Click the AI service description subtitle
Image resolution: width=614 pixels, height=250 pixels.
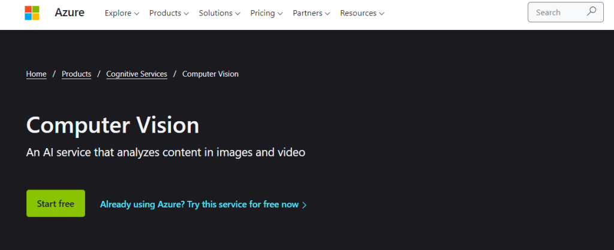(165, 152)
